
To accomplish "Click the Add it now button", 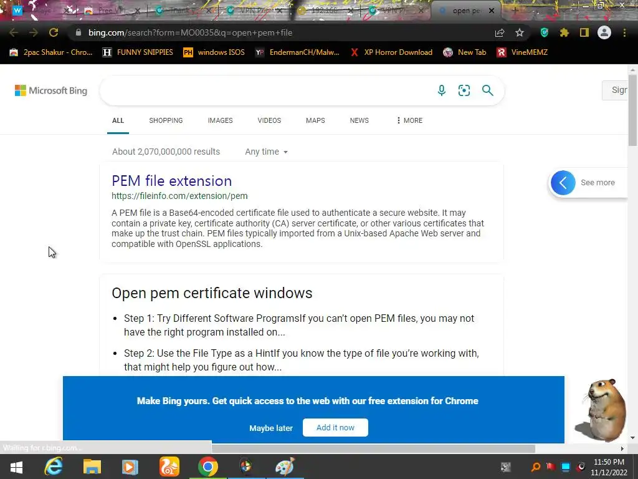I will pos(335,428).
